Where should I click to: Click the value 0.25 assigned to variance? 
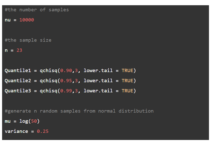(43, 131)
